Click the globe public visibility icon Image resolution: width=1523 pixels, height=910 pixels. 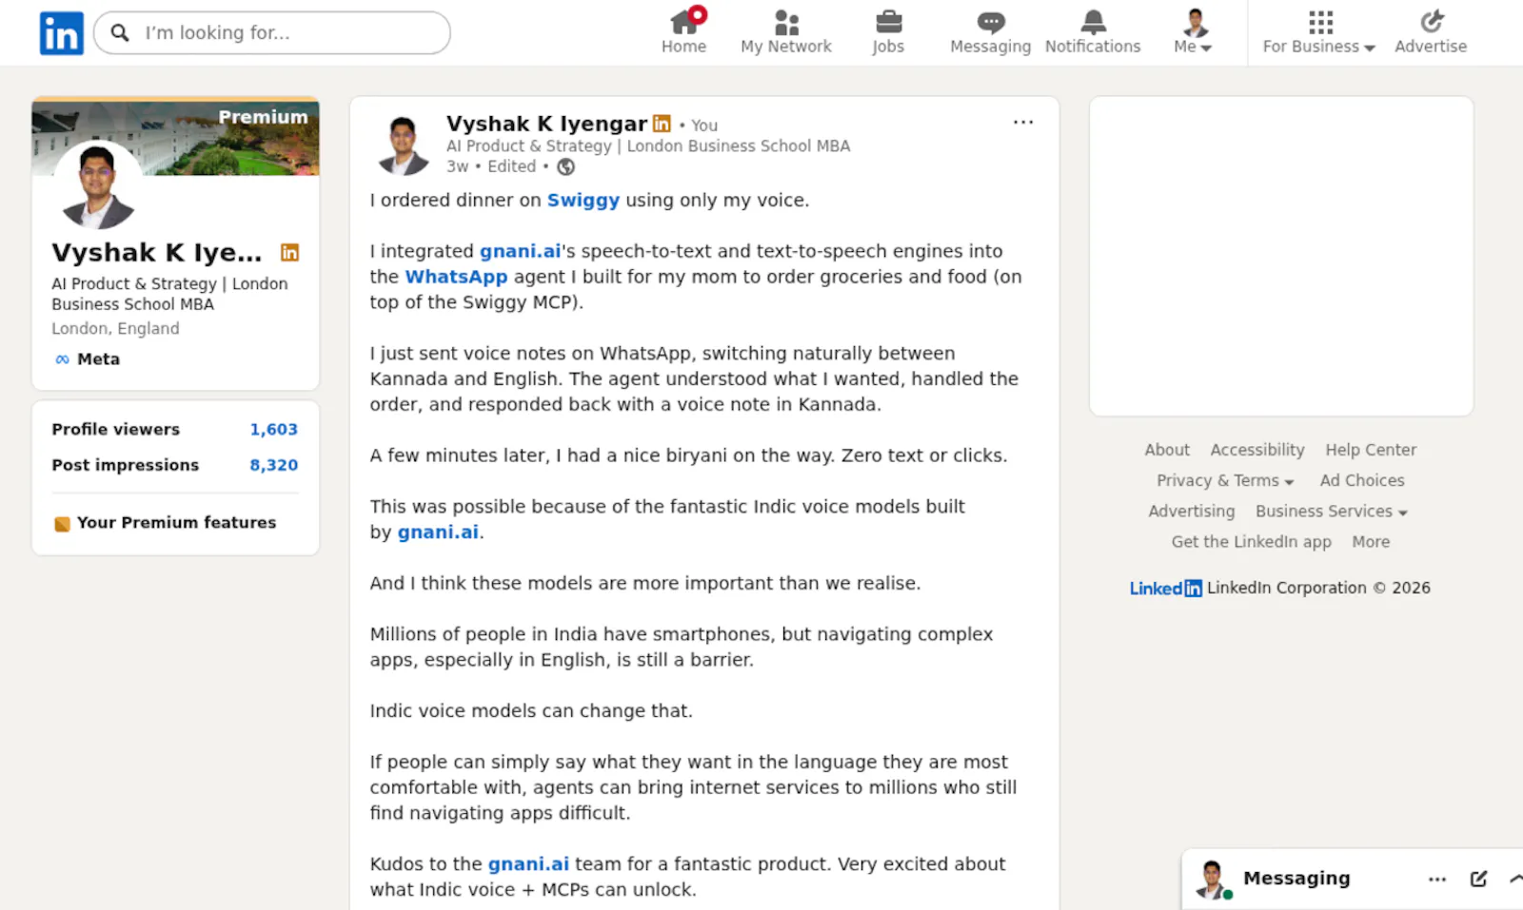click(565, 167)
